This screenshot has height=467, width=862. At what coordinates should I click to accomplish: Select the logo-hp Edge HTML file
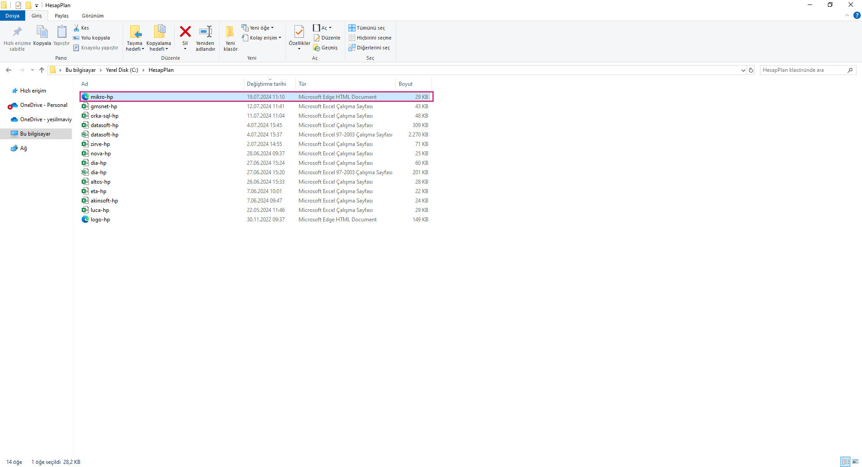click(x=256, y=220)
